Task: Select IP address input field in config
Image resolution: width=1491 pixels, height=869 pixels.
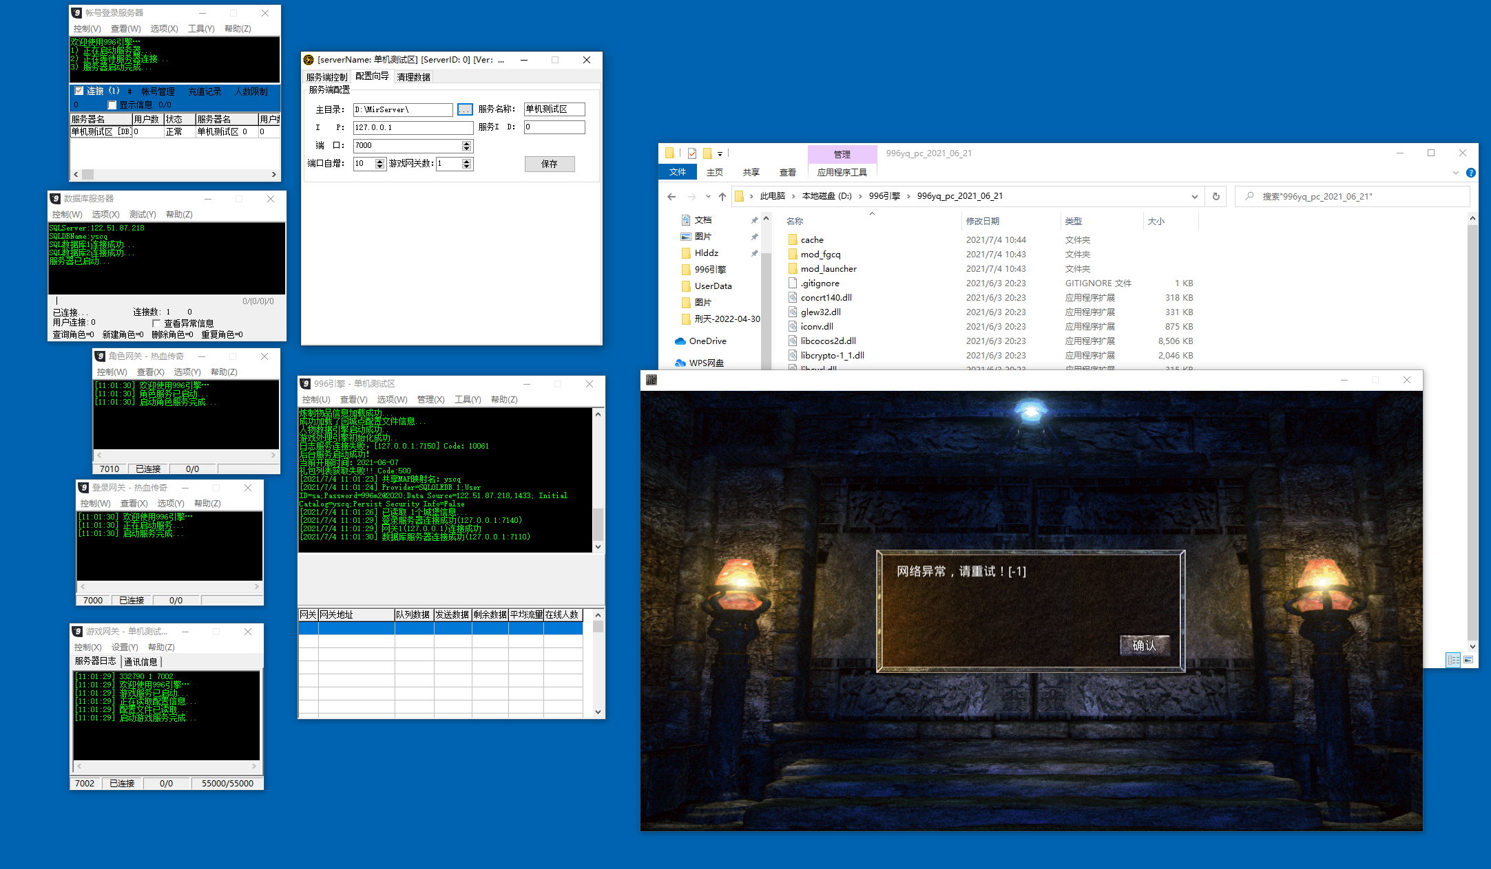Action: [412, 126]
